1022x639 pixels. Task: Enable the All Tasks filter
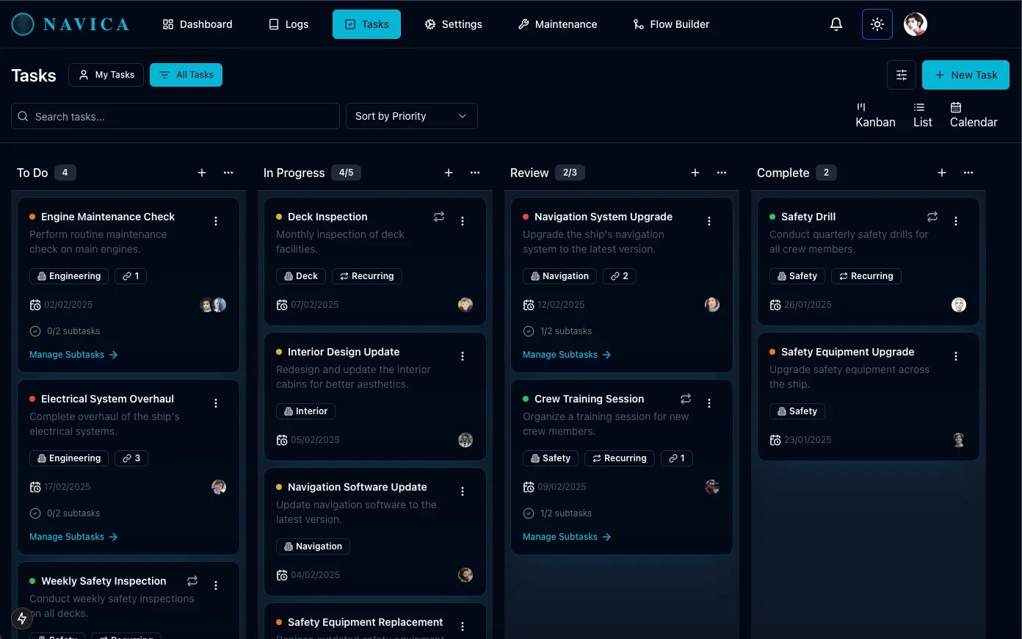pos(186,74)
